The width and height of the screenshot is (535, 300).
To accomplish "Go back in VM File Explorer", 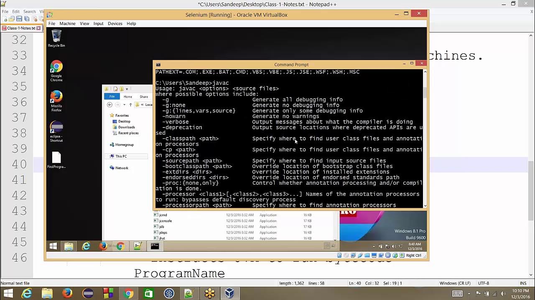I will coord(110,105).
